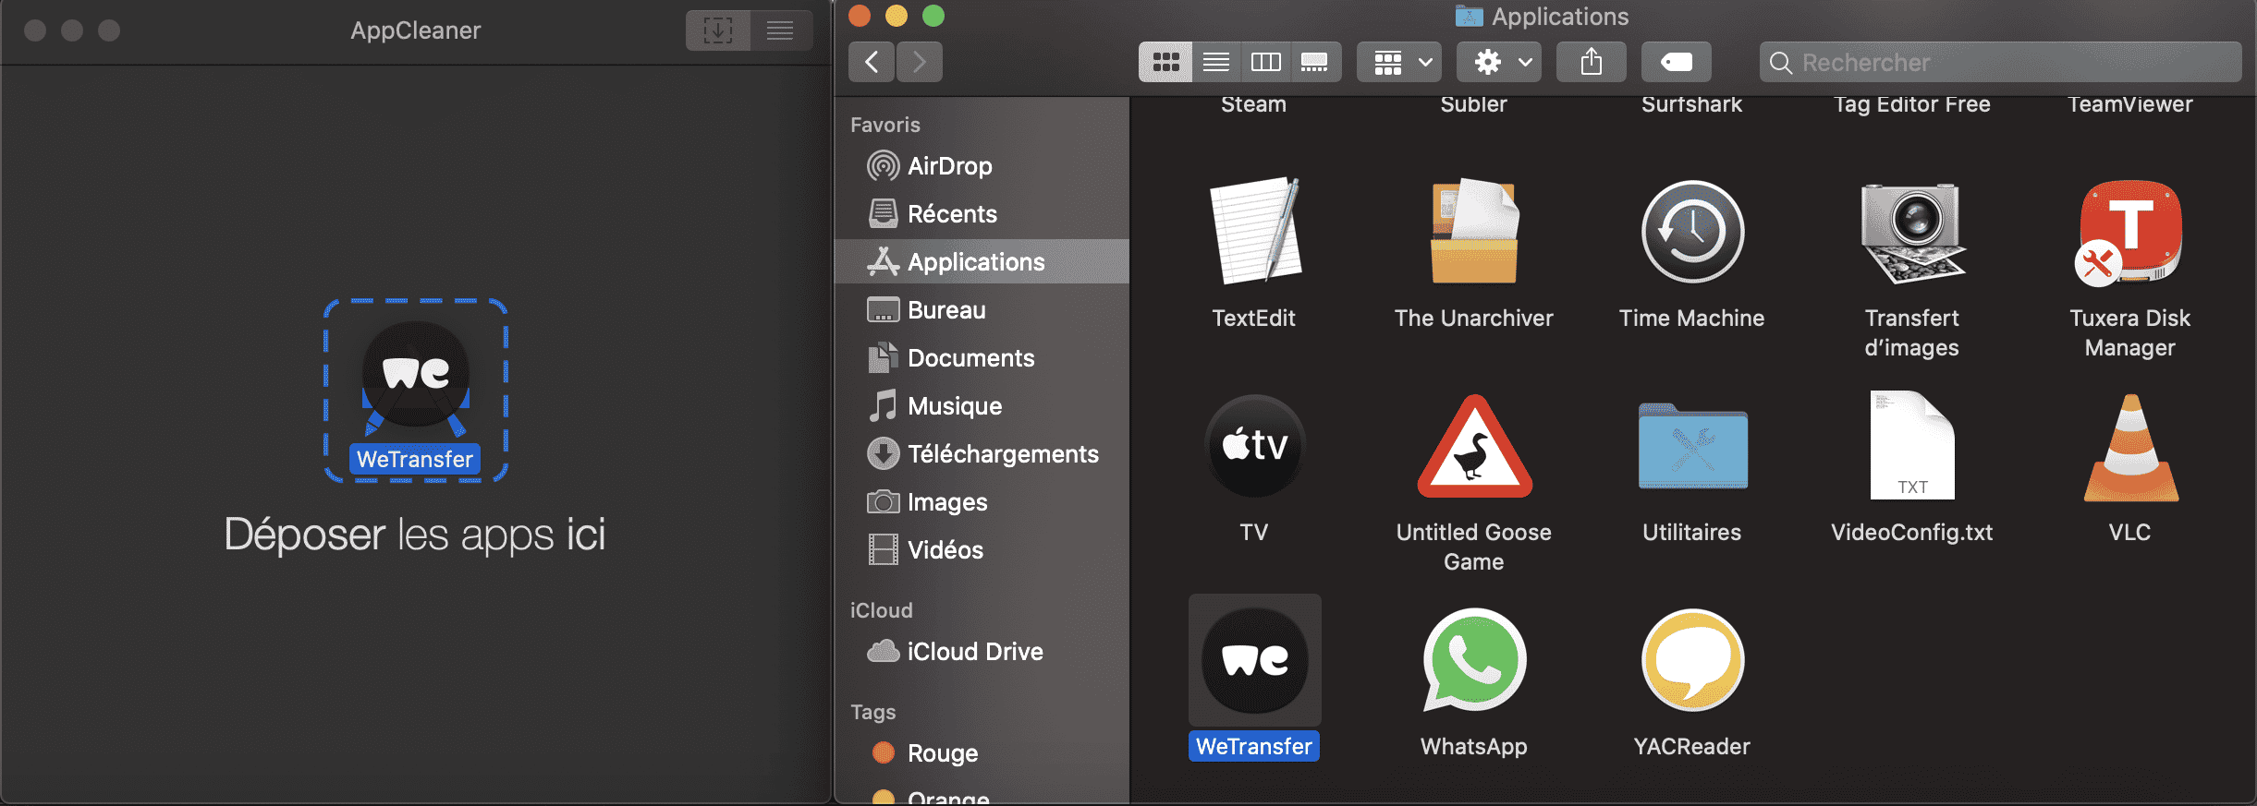Open Récents in Finder sidebar
Screen dimensions: 2257x806
tap(982, 214)
